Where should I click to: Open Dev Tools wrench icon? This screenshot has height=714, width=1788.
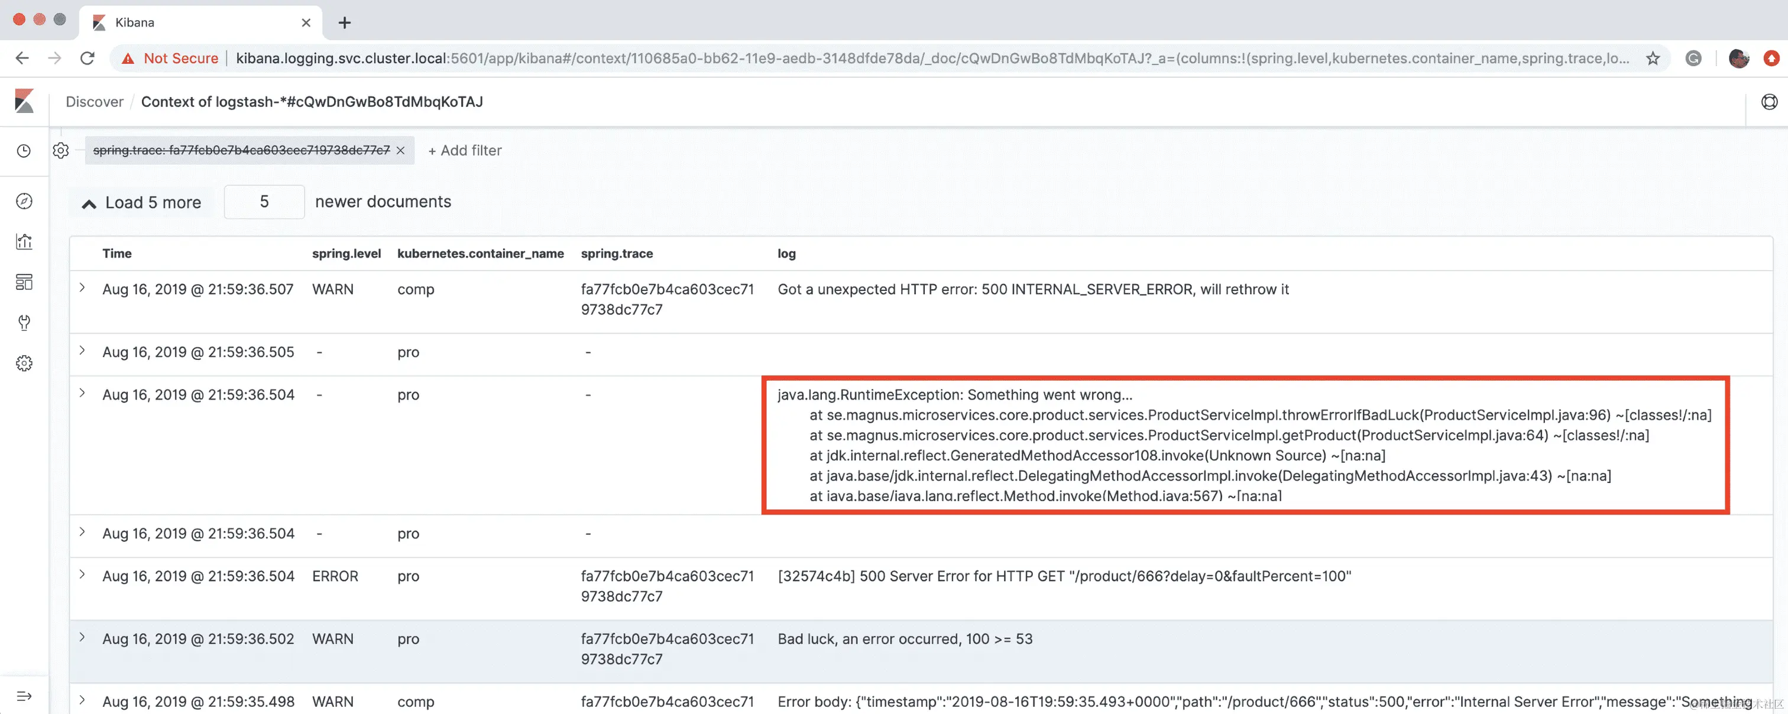24,323
